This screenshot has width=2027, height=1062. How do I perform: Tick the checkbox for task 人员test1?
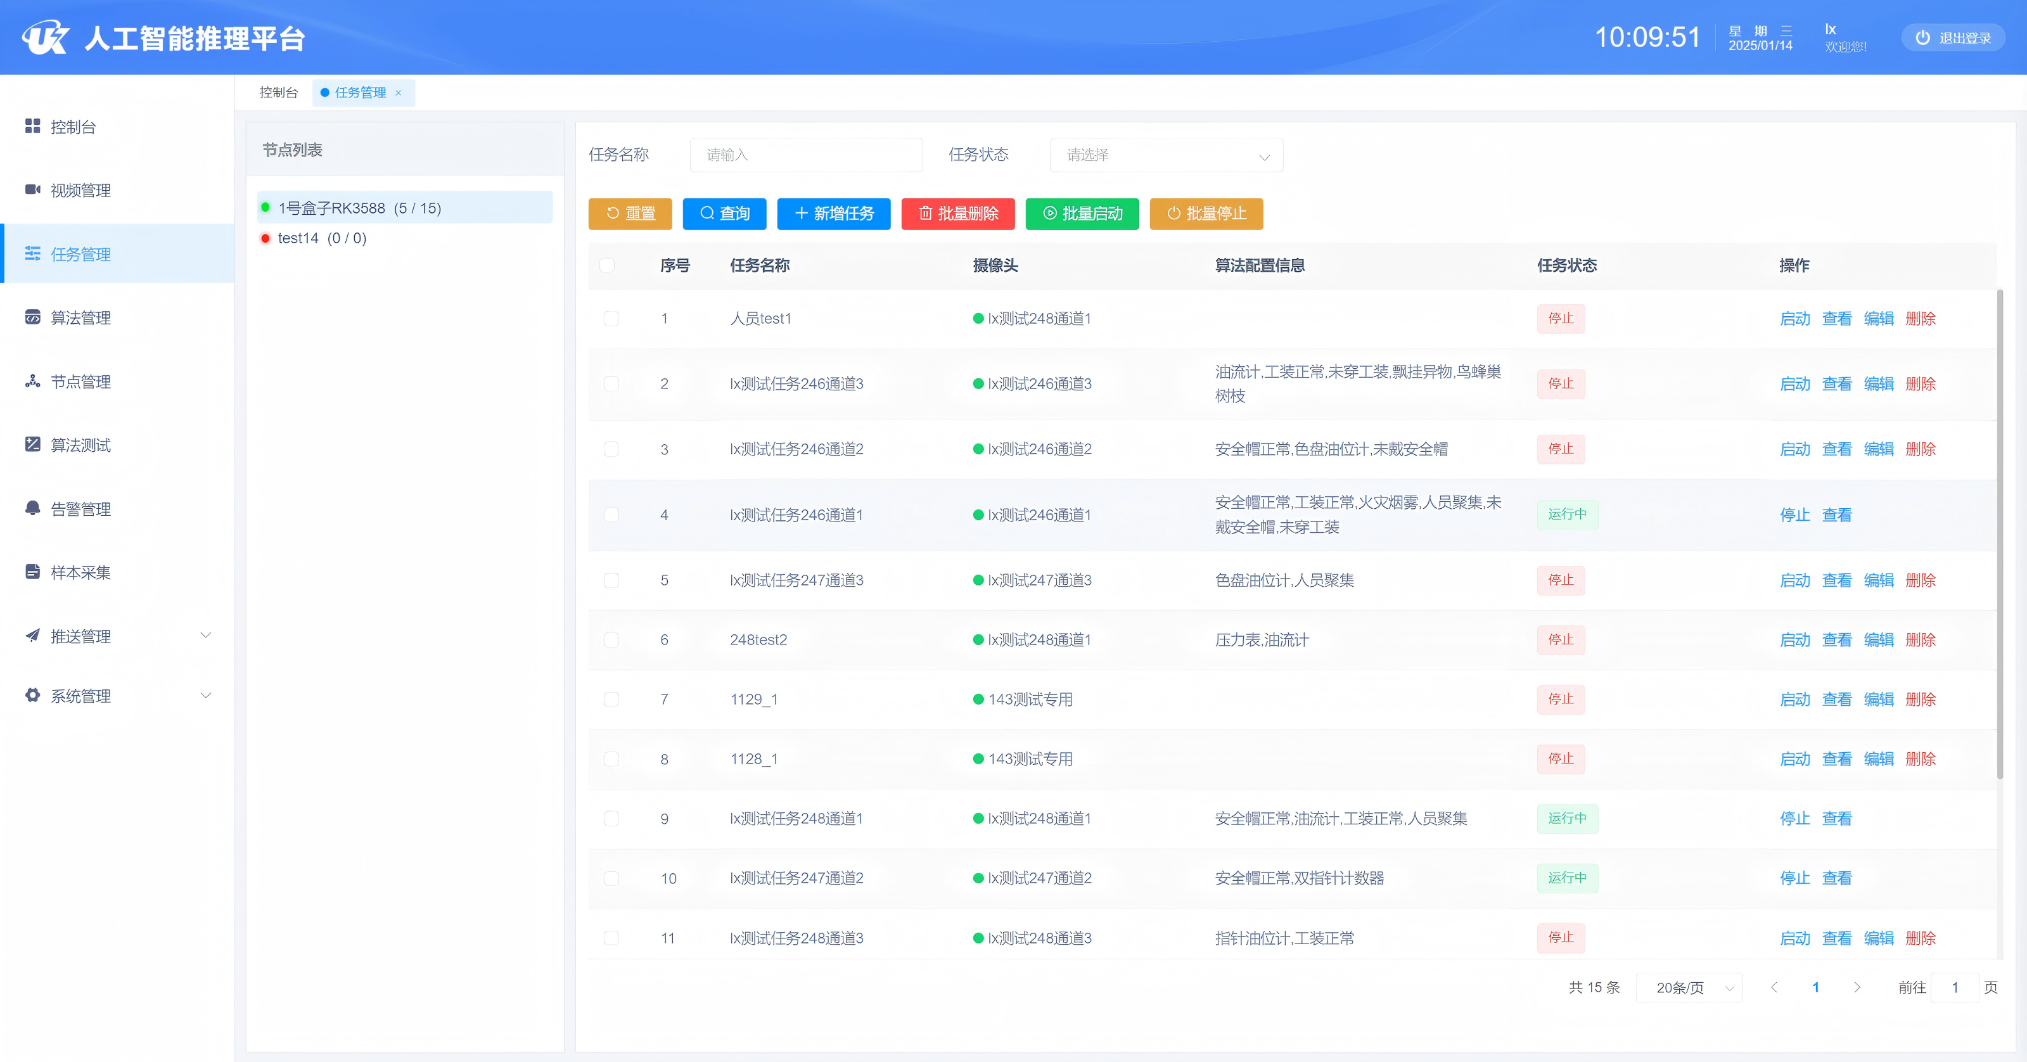point(611,319)
